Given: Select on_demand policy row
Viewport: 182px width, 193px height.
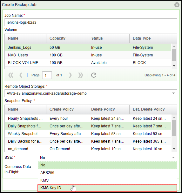Looking at the screenshot, I should pos(88,149).
